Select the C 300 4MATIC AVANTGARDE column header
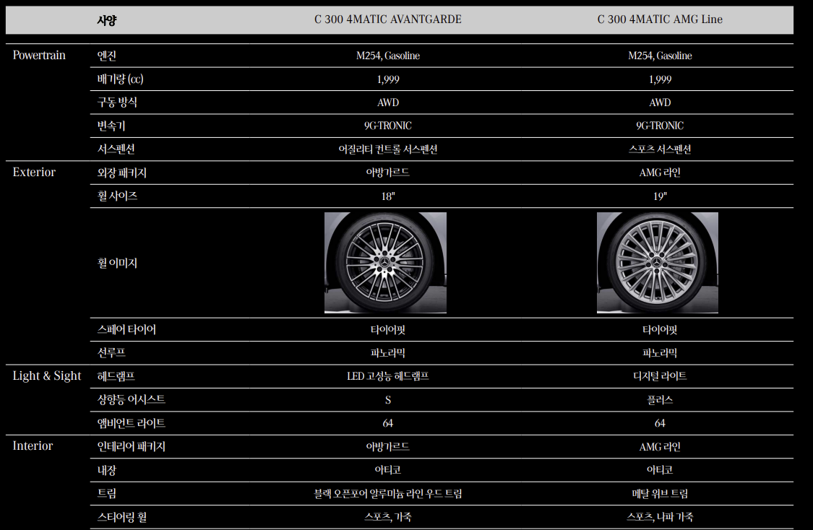The width and height of the screenshot is (813, 530). pyautogui.click(x=388, y=19)
